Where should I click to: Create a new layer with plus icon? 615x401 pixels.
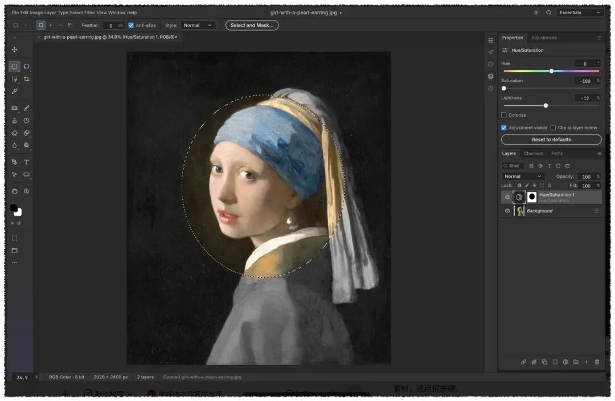pyautogui.click(x=587, y=362)
